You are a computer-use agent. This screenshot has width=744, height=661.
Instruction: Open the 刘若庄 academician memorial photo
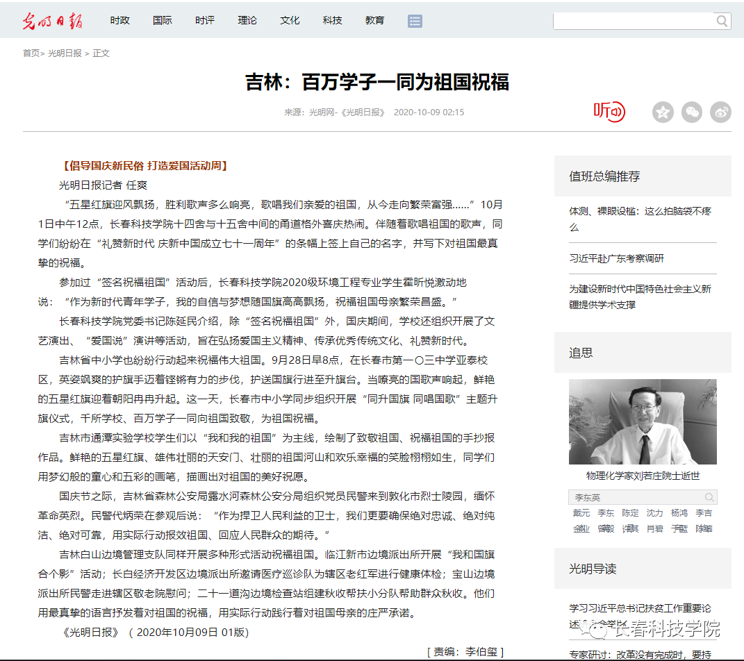[643, 421]
